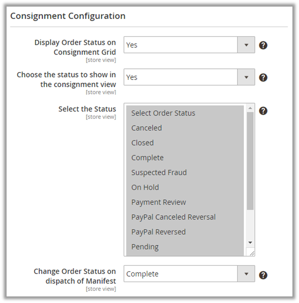Pick Suspected Fraud status option
Screen dimensions: 299x303
[x=159, y=172]
